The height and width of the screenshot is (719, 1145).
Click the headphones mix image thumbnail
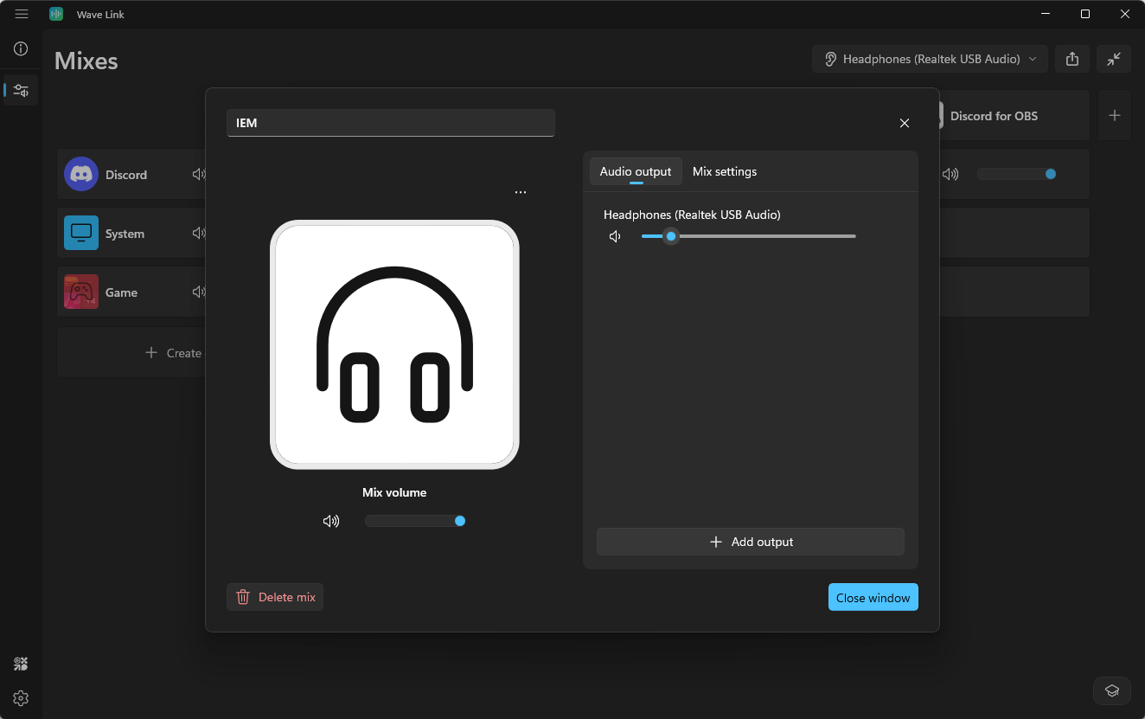pos(394,344)
